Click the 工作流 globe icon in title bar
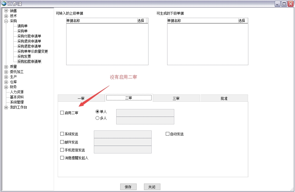The image size is (295, 192). (x=4, y=4)
